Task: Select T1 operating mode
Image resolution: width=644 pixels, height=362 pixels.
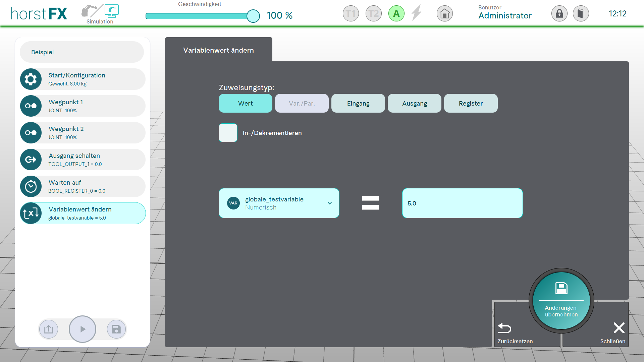Action: (351, 14)
